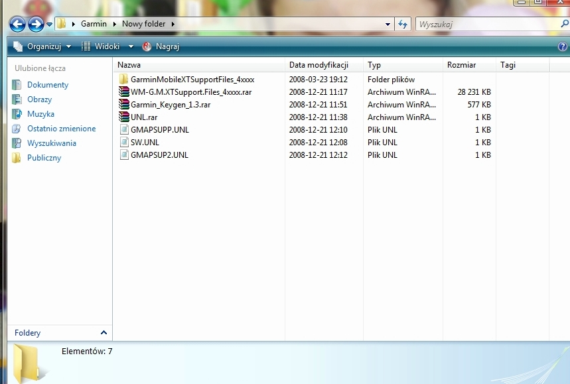570x384 pixels.
Task: Click date 2008-12-21 12:12 cell
Action: [x=318, y=155]
